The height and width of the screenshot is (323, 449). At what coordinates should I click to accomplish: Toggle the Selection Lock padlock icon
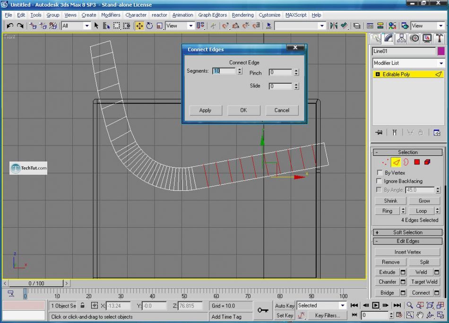pyautogui.click(x=82, y=306)
